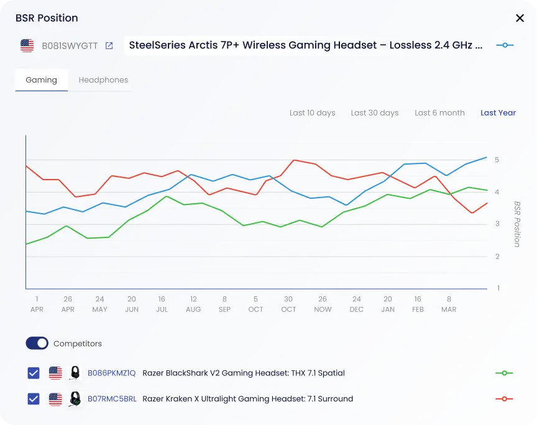Uncheck the Razer BlackShark V2 competitor checkbox
The height and width of the screenshot is (425, 537).
pos(34,373)
